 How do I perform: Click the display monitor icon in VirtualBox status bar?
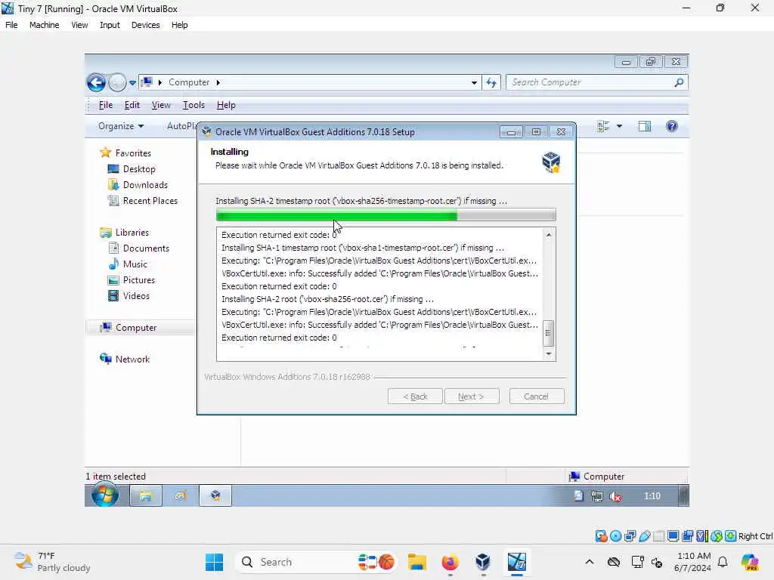[673, 536]
